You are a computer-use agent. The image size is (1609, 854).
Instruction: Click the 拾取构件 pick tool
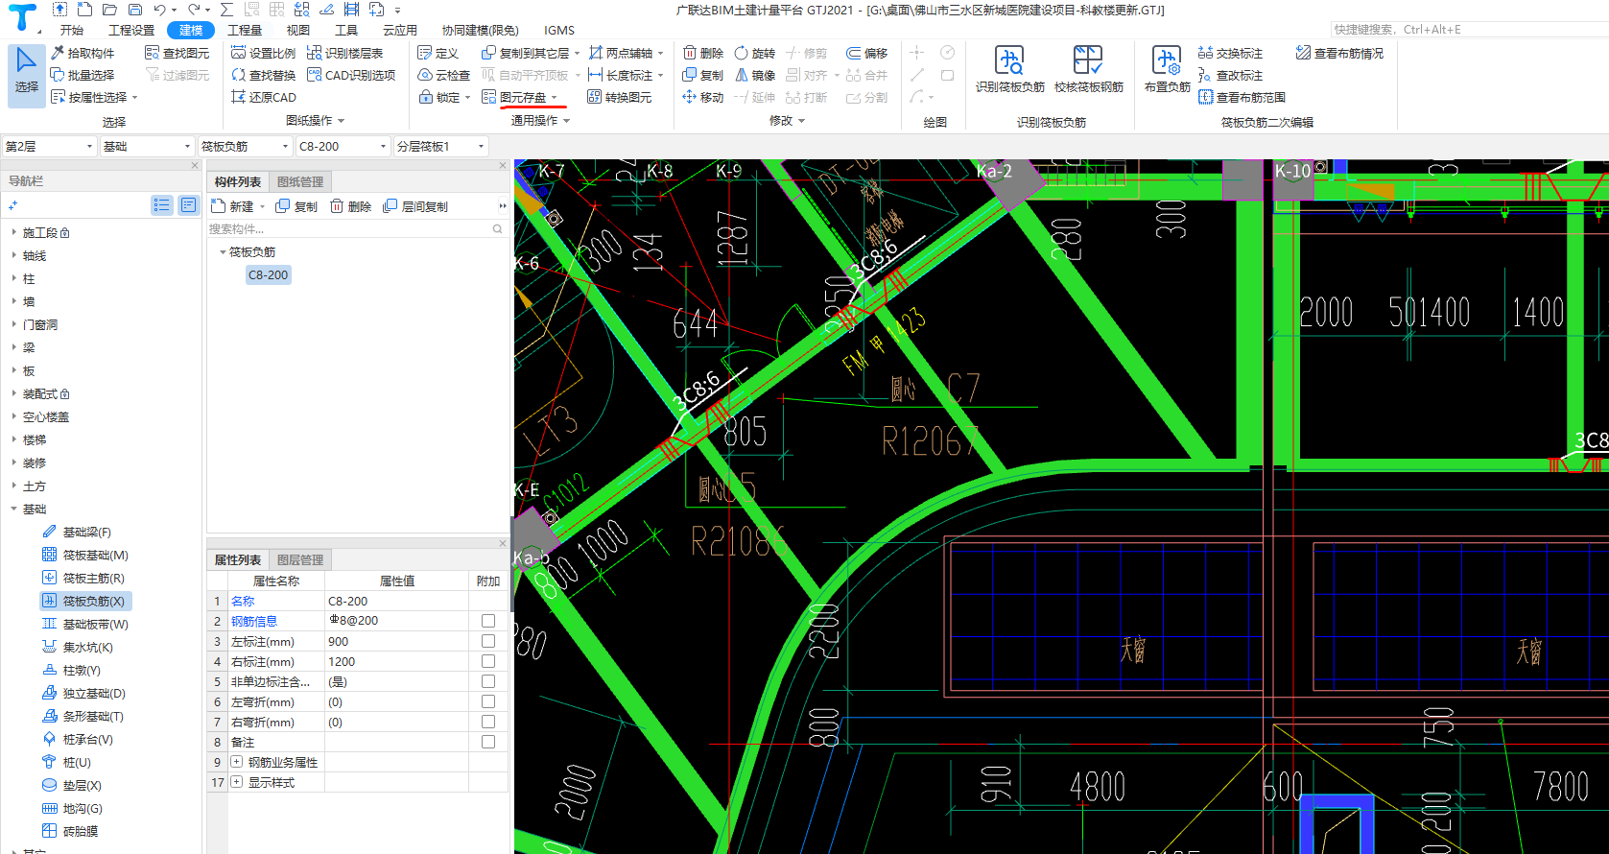coord(83,54)
